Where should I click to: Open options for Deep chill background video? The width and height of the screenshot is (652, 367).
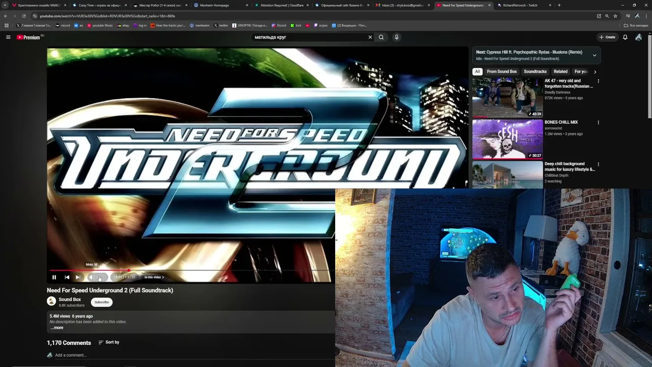598,164
